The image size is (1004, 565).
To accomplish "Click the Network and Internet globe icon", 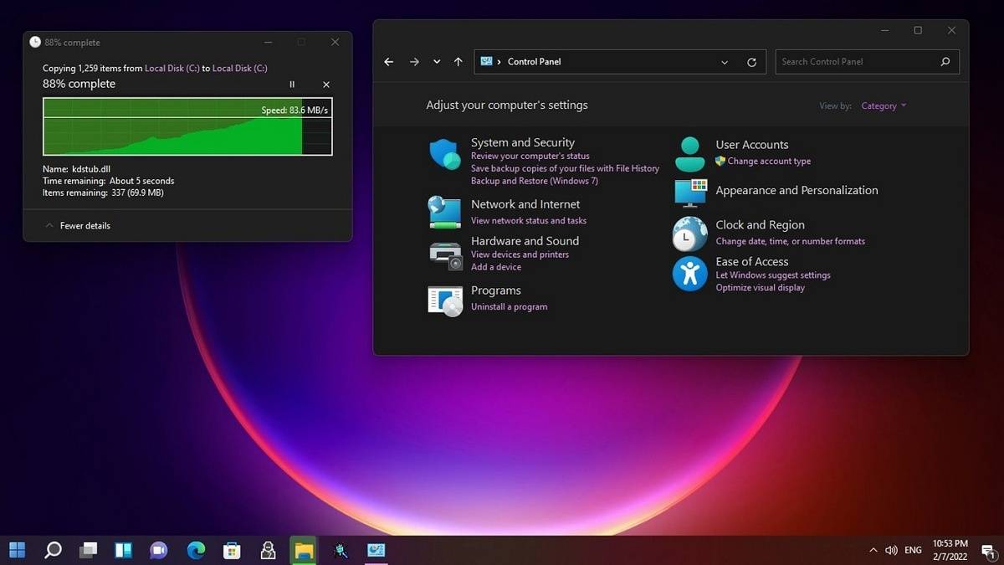I will [444, 212].
